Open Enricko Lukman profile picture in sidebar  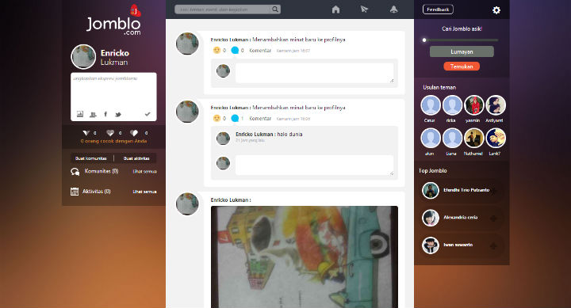83,57
